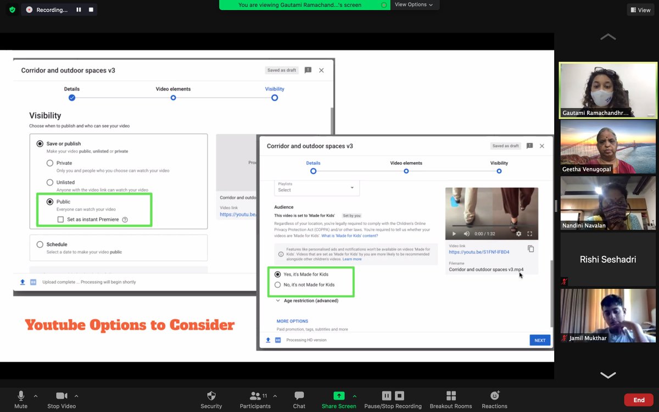Expand options arrow next to Participants

(275, 396)
